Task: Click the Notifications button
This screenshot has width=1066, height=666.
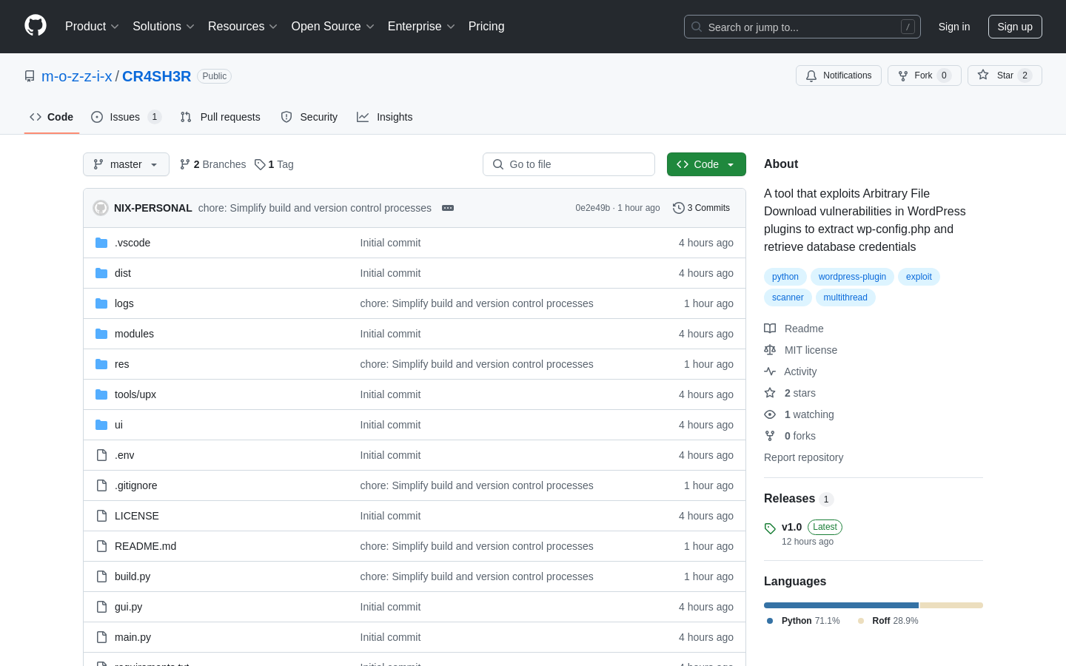Action: (839, 75)
